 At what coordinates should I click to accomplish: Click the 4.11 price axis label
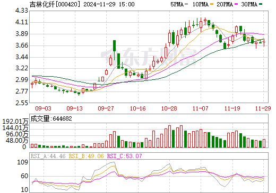[x=22, y=22]
